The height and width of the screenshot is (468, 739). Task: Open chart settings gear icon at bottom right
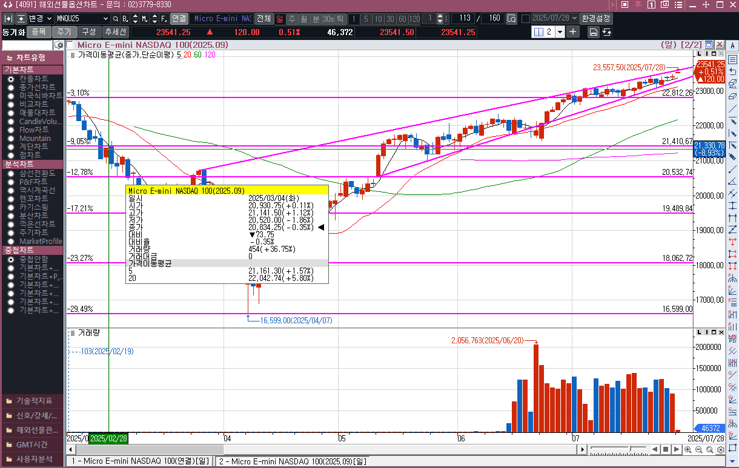721,449
